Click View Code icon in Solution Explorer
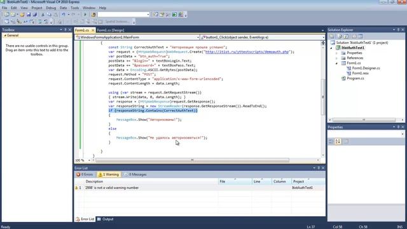The width and height of the screenshot is (407, 229). [354, 36]
